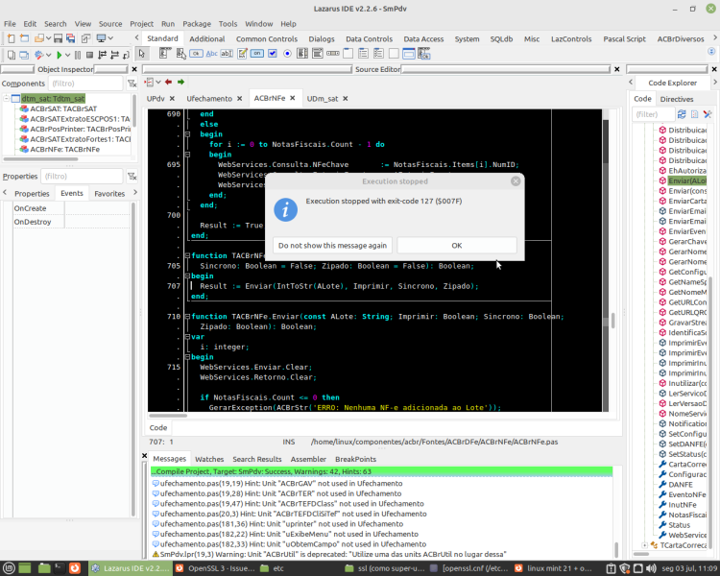Open the Events tab in Object Inspector
This screenshot has width=720, height=576.
click(x=72, y=193)
